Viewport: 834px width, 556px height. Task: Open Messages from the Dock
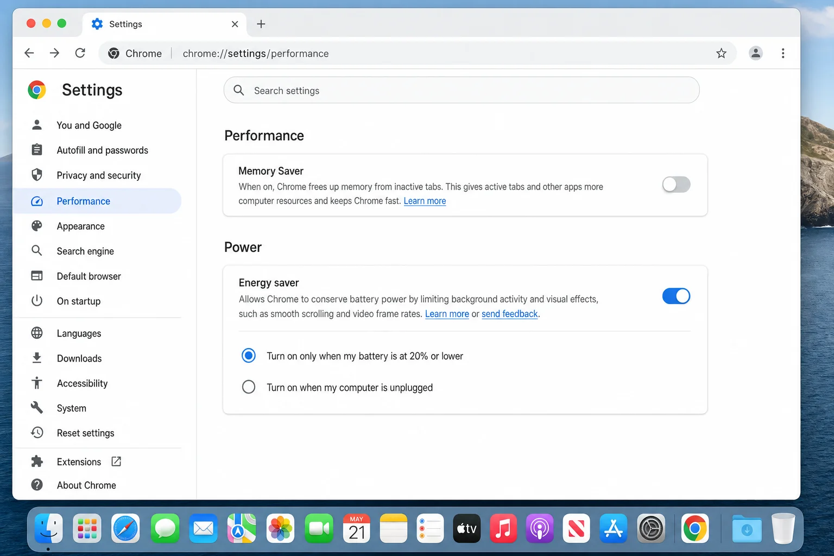click(165, 528)
